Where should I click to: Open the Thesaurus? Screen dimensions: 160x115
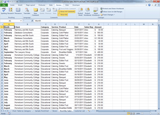(18, 11)
